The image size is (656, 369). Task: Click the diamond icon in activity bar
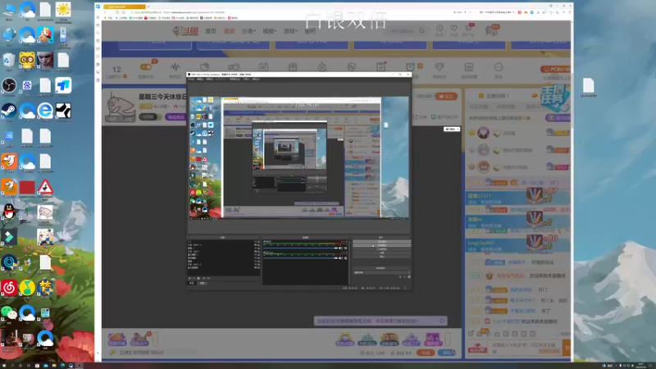[440, 67]
